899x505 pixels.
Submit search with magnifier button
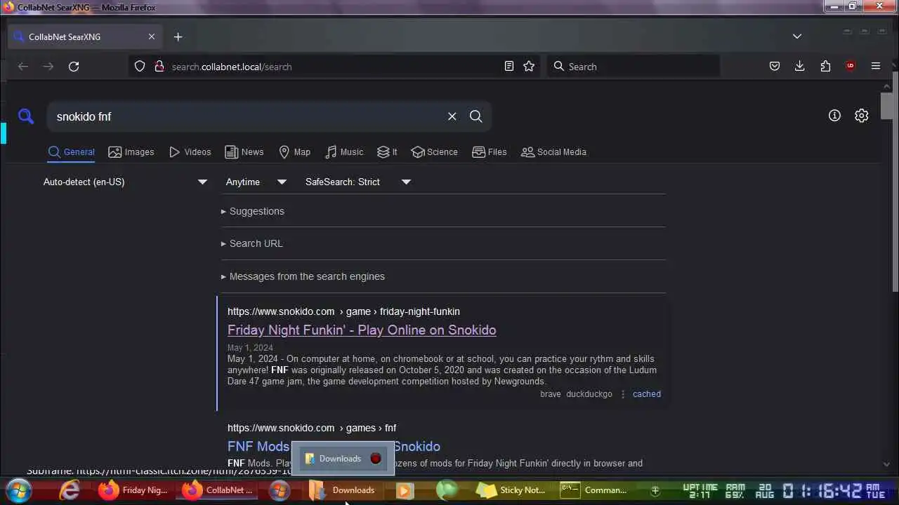pos(476,116)
